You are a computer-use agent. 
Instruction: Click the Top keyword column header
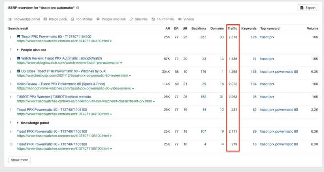(270, 28)
